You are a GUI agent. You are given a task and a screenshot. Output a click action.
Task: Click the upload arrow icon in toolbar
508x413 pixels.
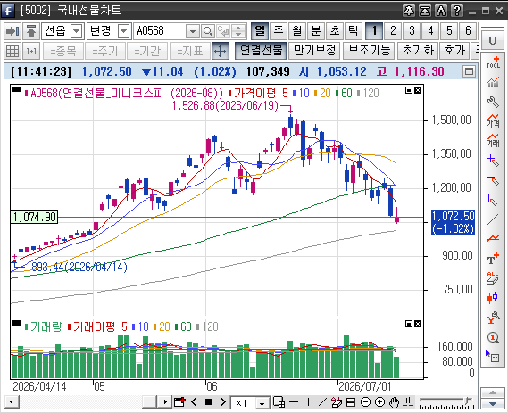(x=31, y=31)
